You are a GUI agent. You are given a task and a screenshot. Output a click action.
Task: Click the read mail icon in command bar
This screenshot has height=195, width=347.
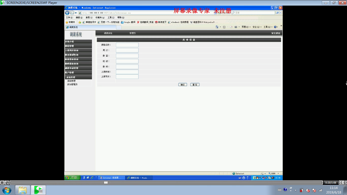[231, 27]
